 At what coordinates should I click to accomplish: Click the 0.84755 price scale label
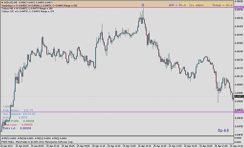239,127
